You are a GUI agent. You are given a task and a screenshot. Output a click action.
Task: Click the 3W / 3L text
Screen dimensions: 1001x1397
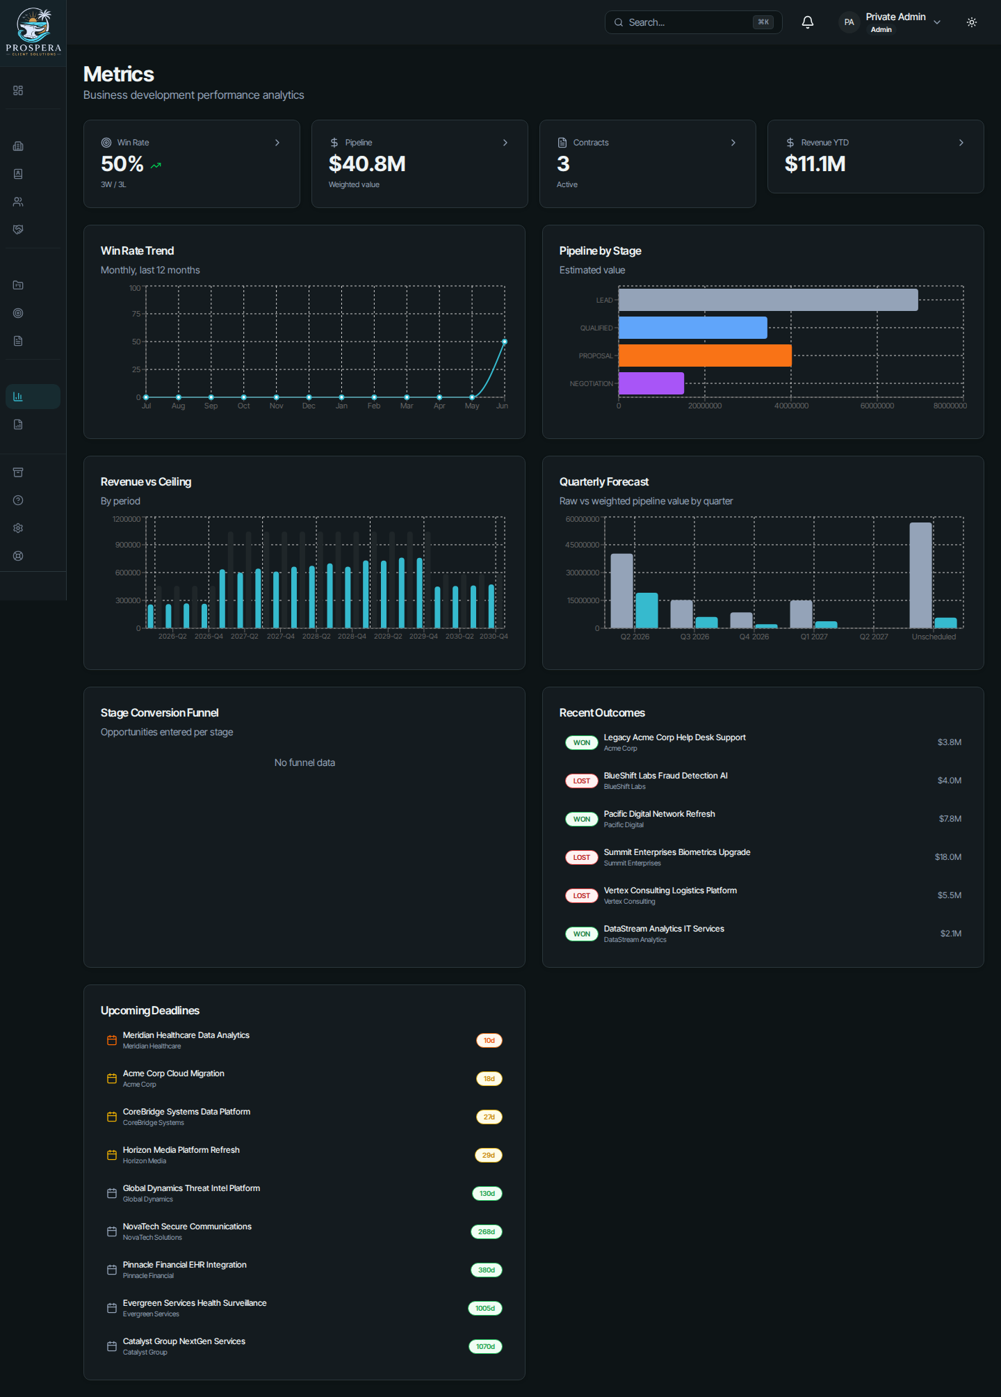pyautogui.click(x=113, y=184)
